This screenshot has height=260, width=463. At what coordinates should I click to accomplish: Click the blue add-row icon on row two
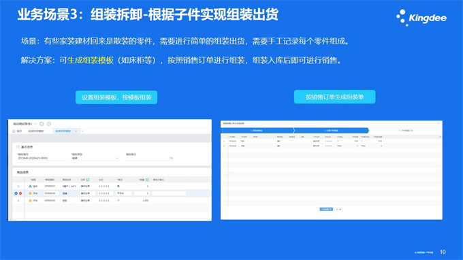tap(16, 193)
